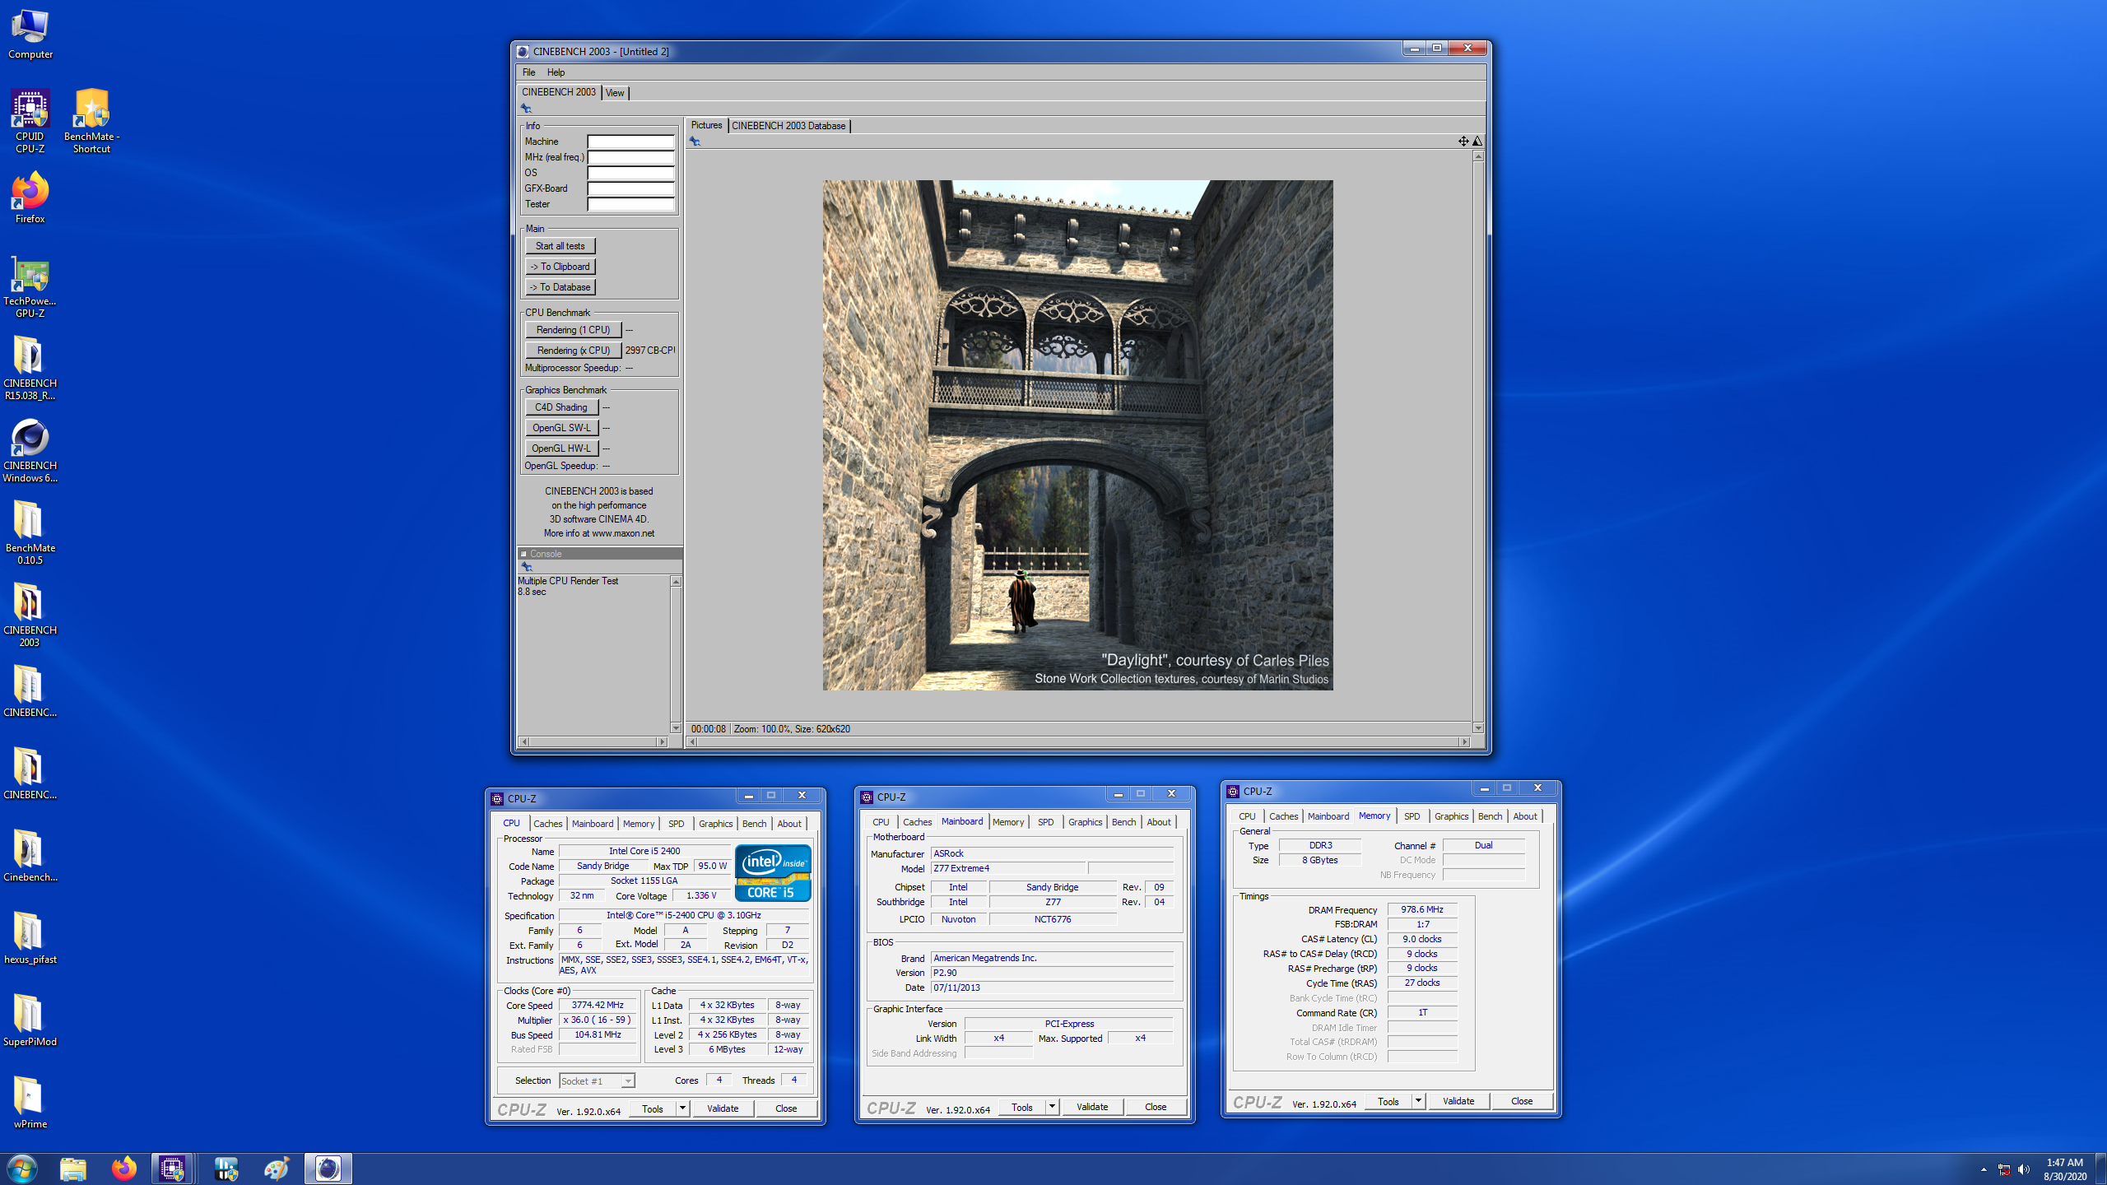
Task: Click the Windows Start orb
Action: [x=22, y=1169]
